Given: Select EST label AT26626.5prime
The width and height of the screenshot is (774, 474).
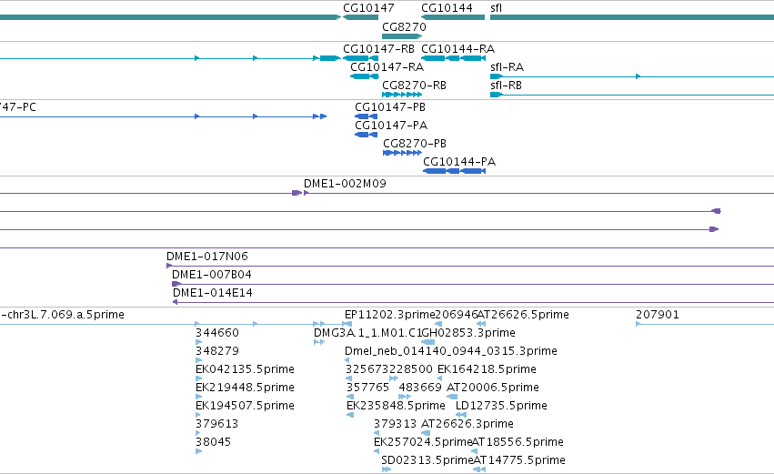Looking at the screenshot, I should pyautogui.click(x=523, y=315).
